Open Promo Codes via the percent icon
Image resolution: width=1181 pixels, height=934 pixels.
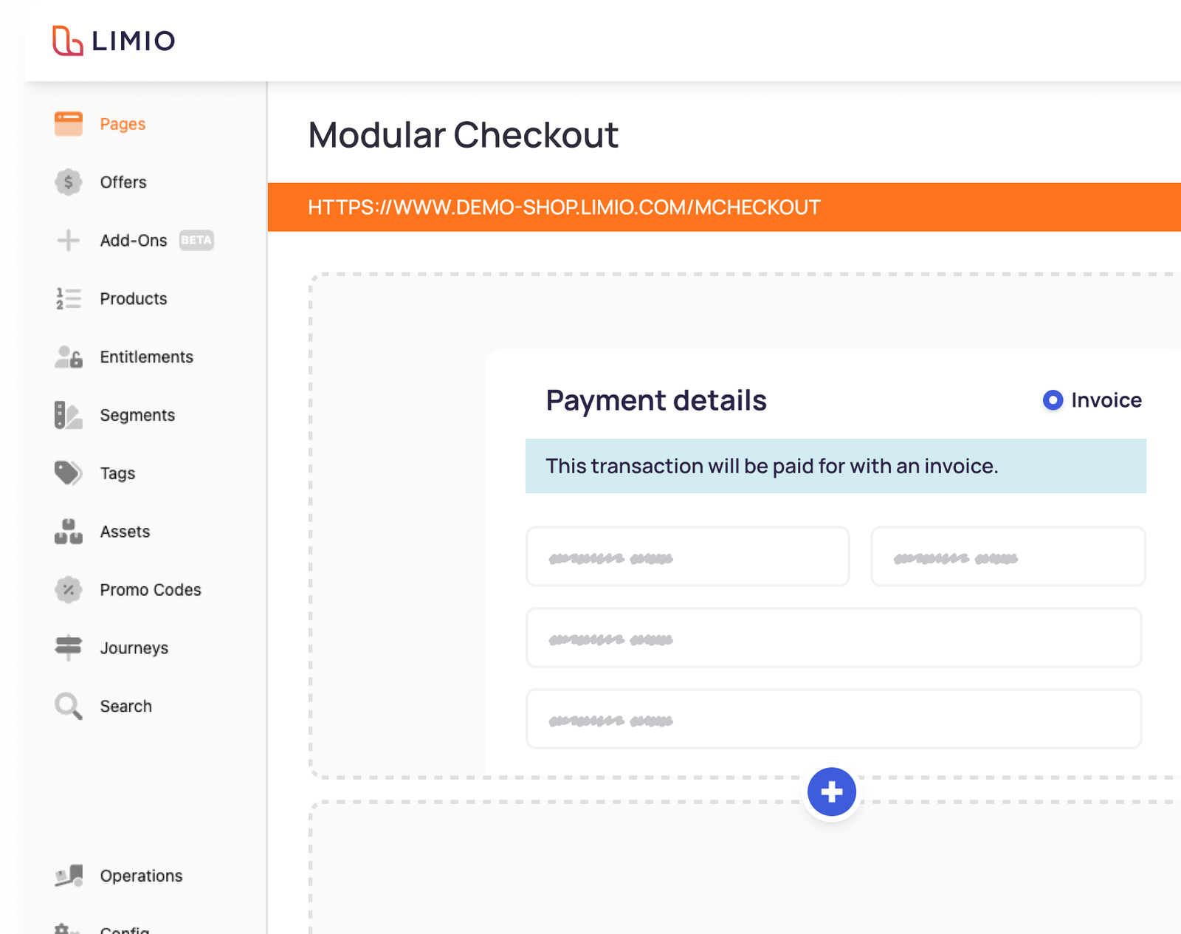click(68, 590)
